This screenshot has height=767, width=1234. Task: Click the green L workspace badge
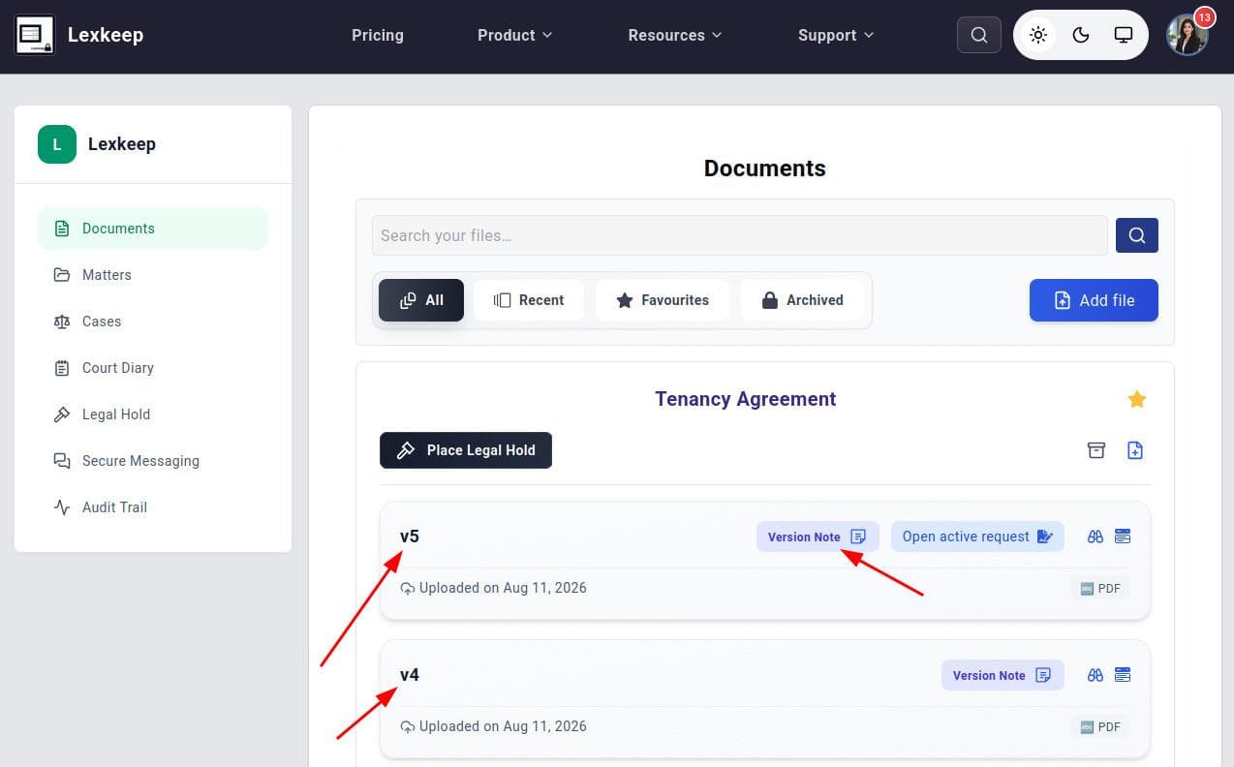click(x=57, y=144)
